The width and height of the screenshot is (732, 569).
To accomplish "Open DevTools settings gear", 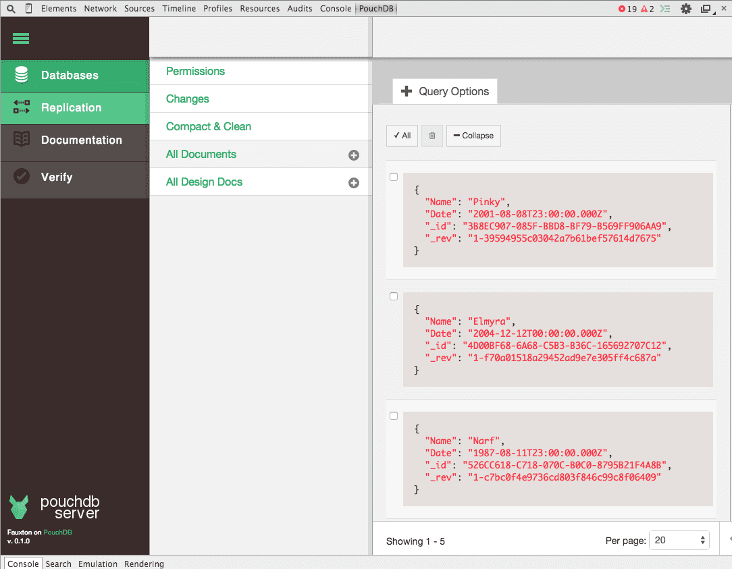I will point(686,8).
